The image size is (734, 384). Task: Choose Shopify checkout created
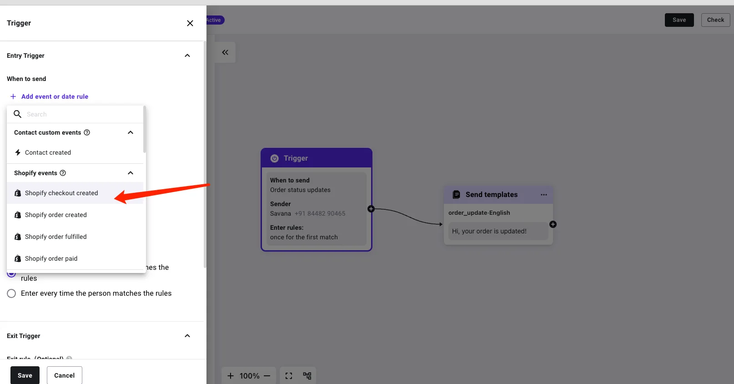pos(75,193)
